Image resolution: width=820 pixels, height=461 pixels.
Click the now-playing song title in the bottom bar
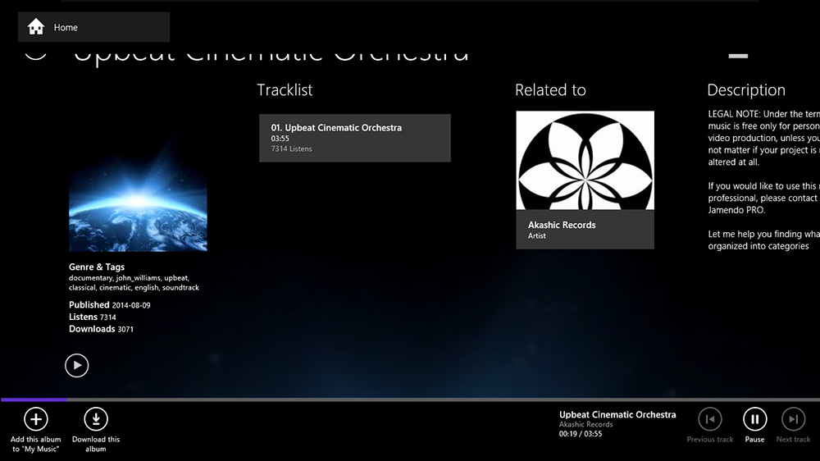617,415
